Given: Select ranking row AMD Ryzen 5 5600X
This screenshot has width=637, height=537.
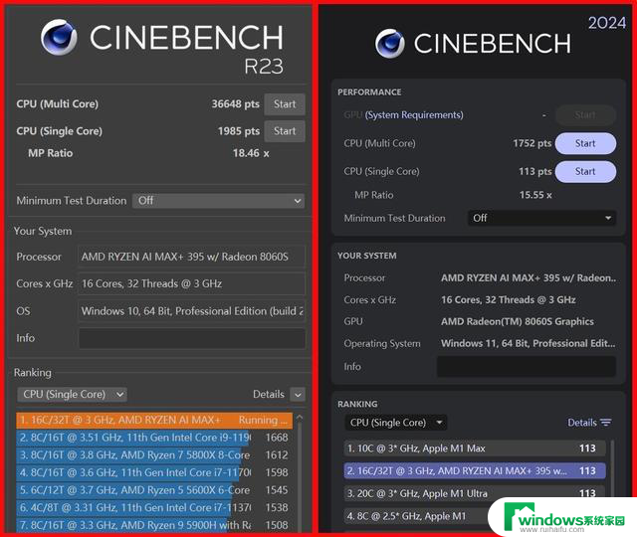Looking at the screenshot, I should (x=154, y=490).
